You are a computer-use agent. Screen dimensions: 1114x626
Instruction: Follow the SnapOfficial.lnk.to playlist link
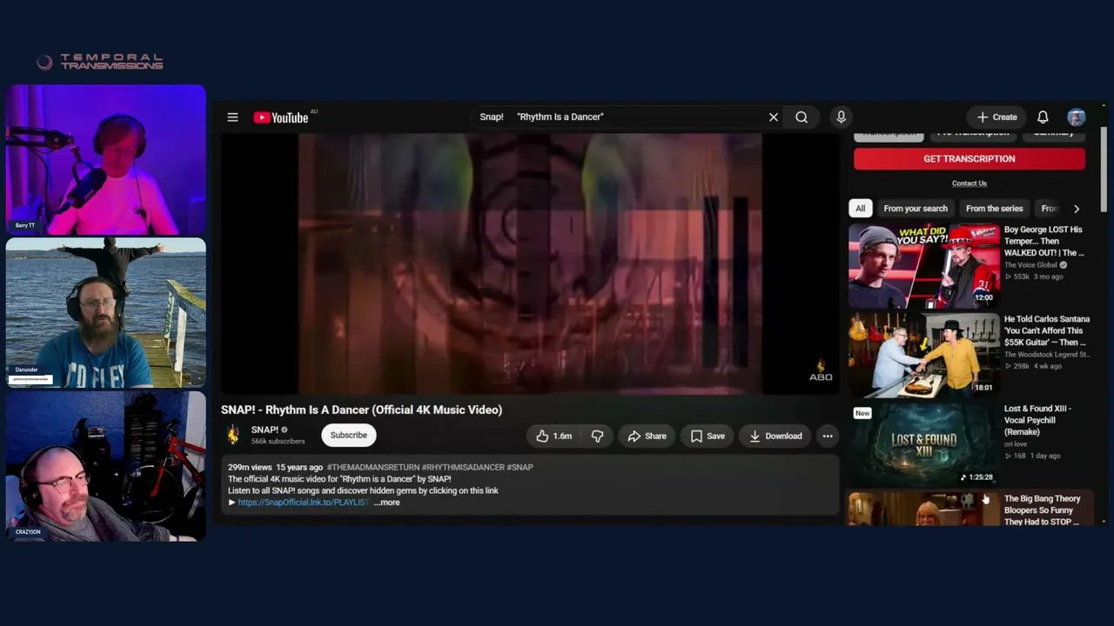tap(303, 503)
